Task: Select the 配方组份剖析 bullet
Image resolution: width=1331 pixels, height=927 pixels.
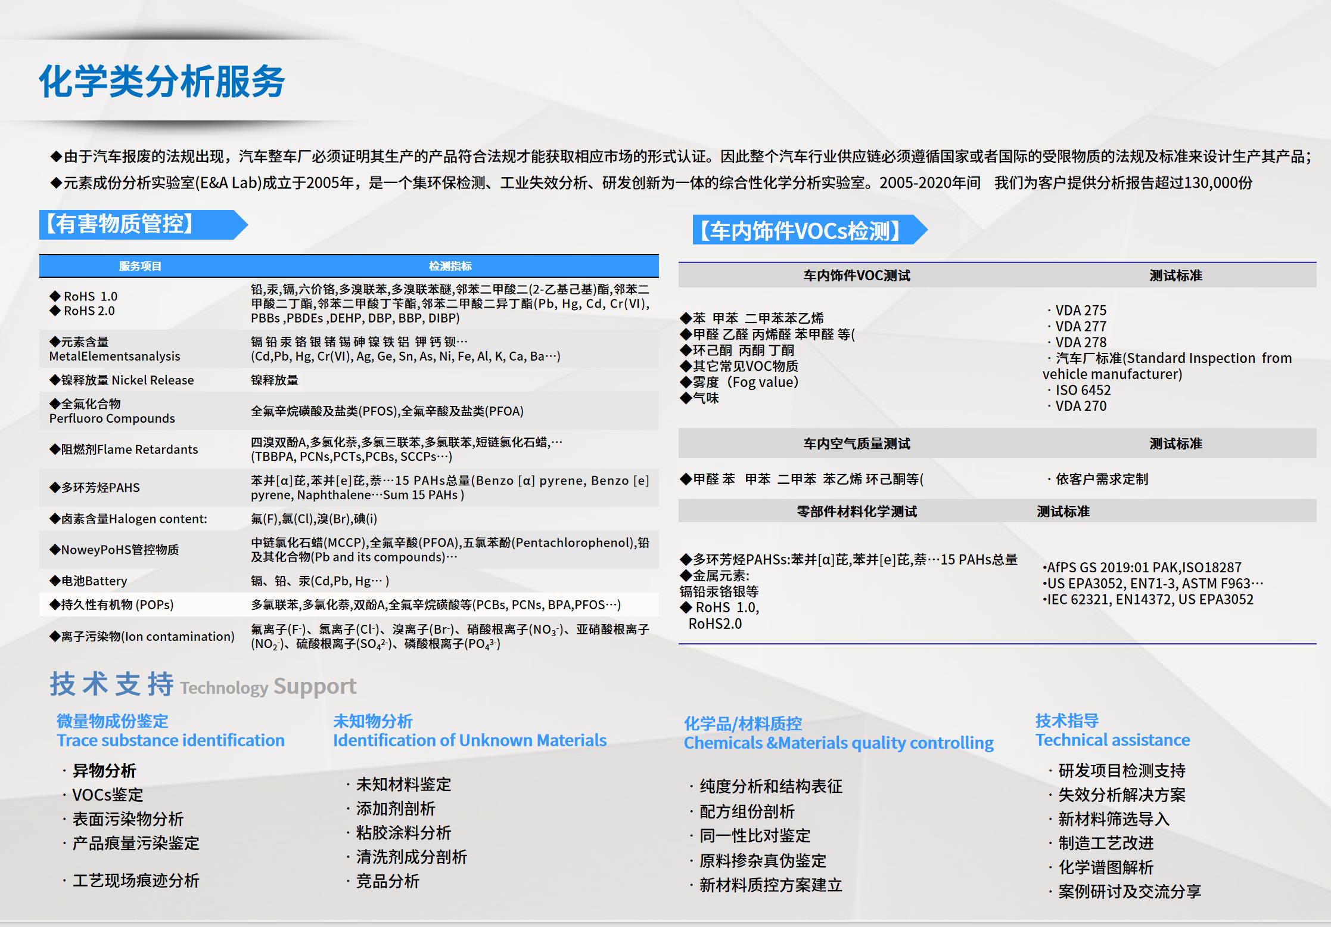Action: (x=742, y=811)
